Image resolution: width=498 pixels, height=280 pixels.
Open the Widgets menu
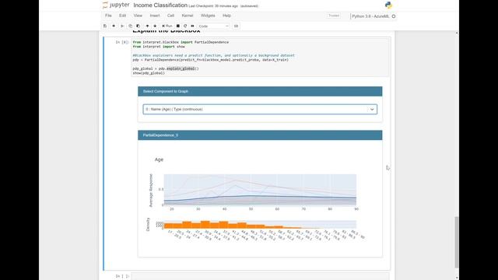[x=208, y=16]
